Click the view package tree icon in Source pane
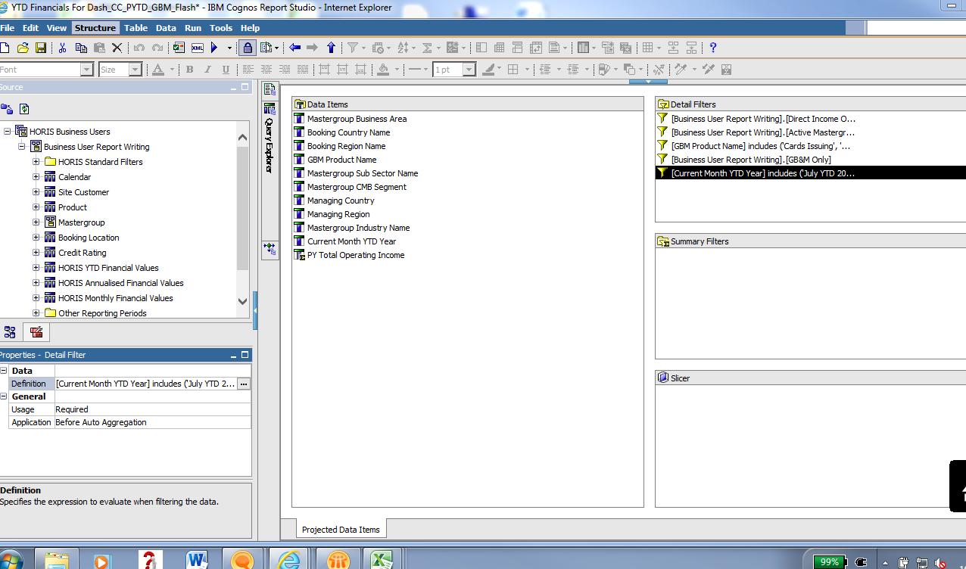This screenshot has width=966, height=569. click(x=7, y=109)
